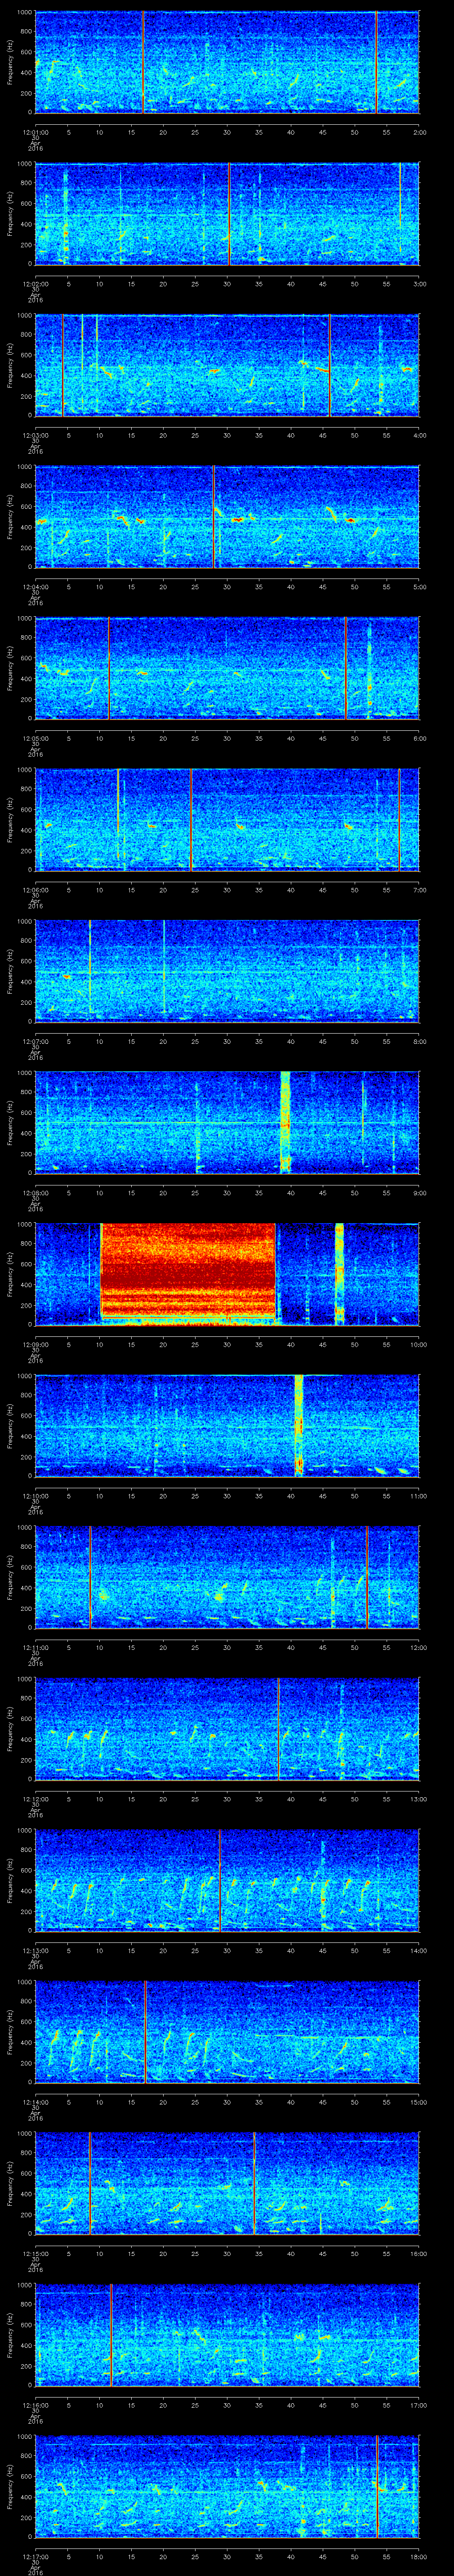This screenshot has width=454, height=2576.
Task: Click 'Frequency (Hz)' axis label of 12:09:00 panel
Action: [x=10, y=1274]
